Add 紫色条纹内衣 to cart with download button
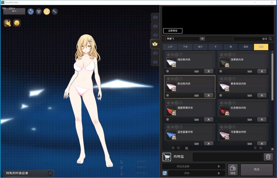This screenshot has width=277, height=178. [x=262, y=95]
